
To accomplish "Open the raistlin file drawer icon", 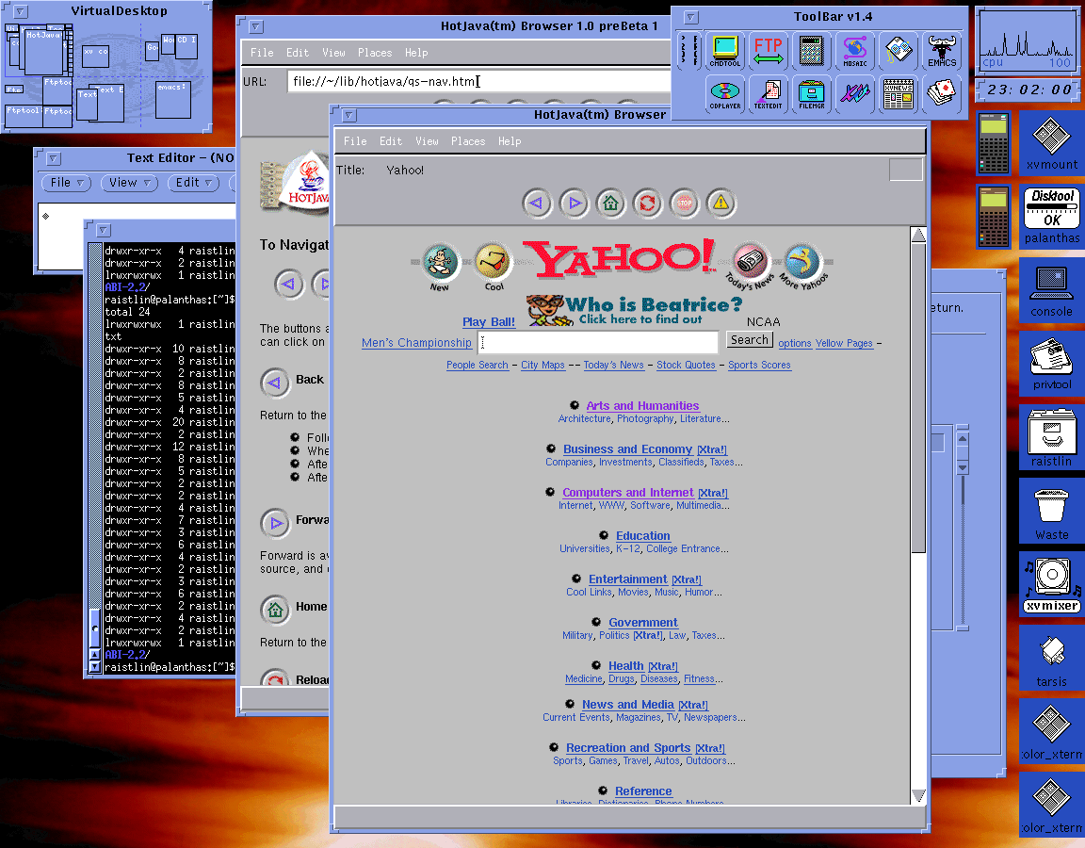I will [x=1052, y=437].
